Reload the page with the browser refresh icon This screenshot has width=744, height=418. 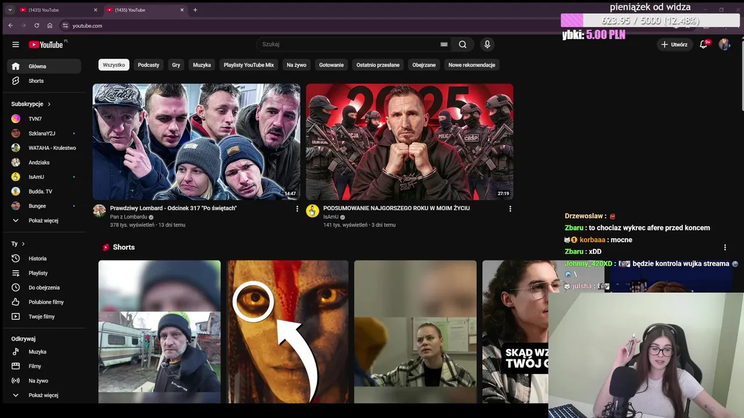(x=37, y=26)
